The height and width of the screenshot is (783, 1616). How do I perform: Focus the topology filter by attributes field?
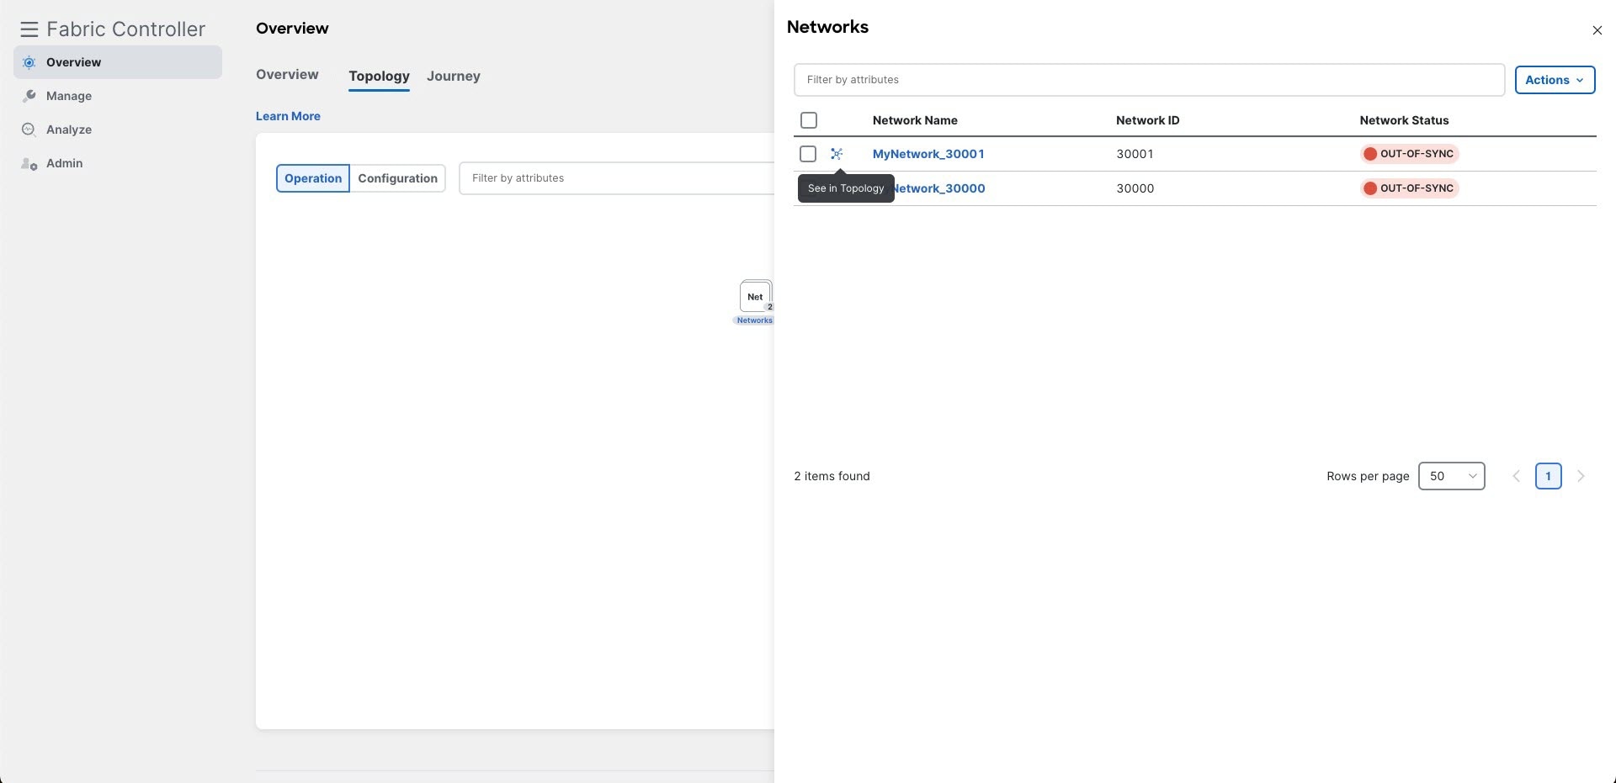click(616, 178)
